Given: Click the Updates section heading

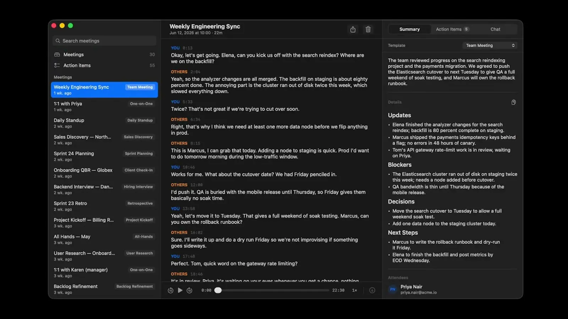Looking at the screenshot, I should [x=399, y=115].
